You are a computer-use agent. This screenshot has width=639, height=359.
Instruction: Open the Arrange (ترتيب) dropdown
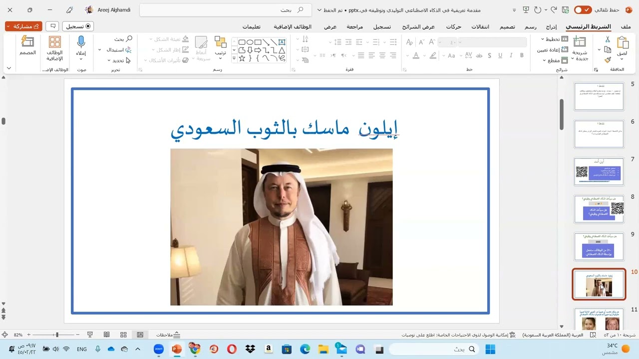(220, 46)
